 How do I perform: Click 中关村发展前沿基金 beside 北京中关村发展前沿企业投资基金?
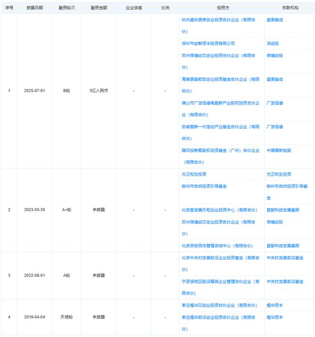tap(285, 258)
